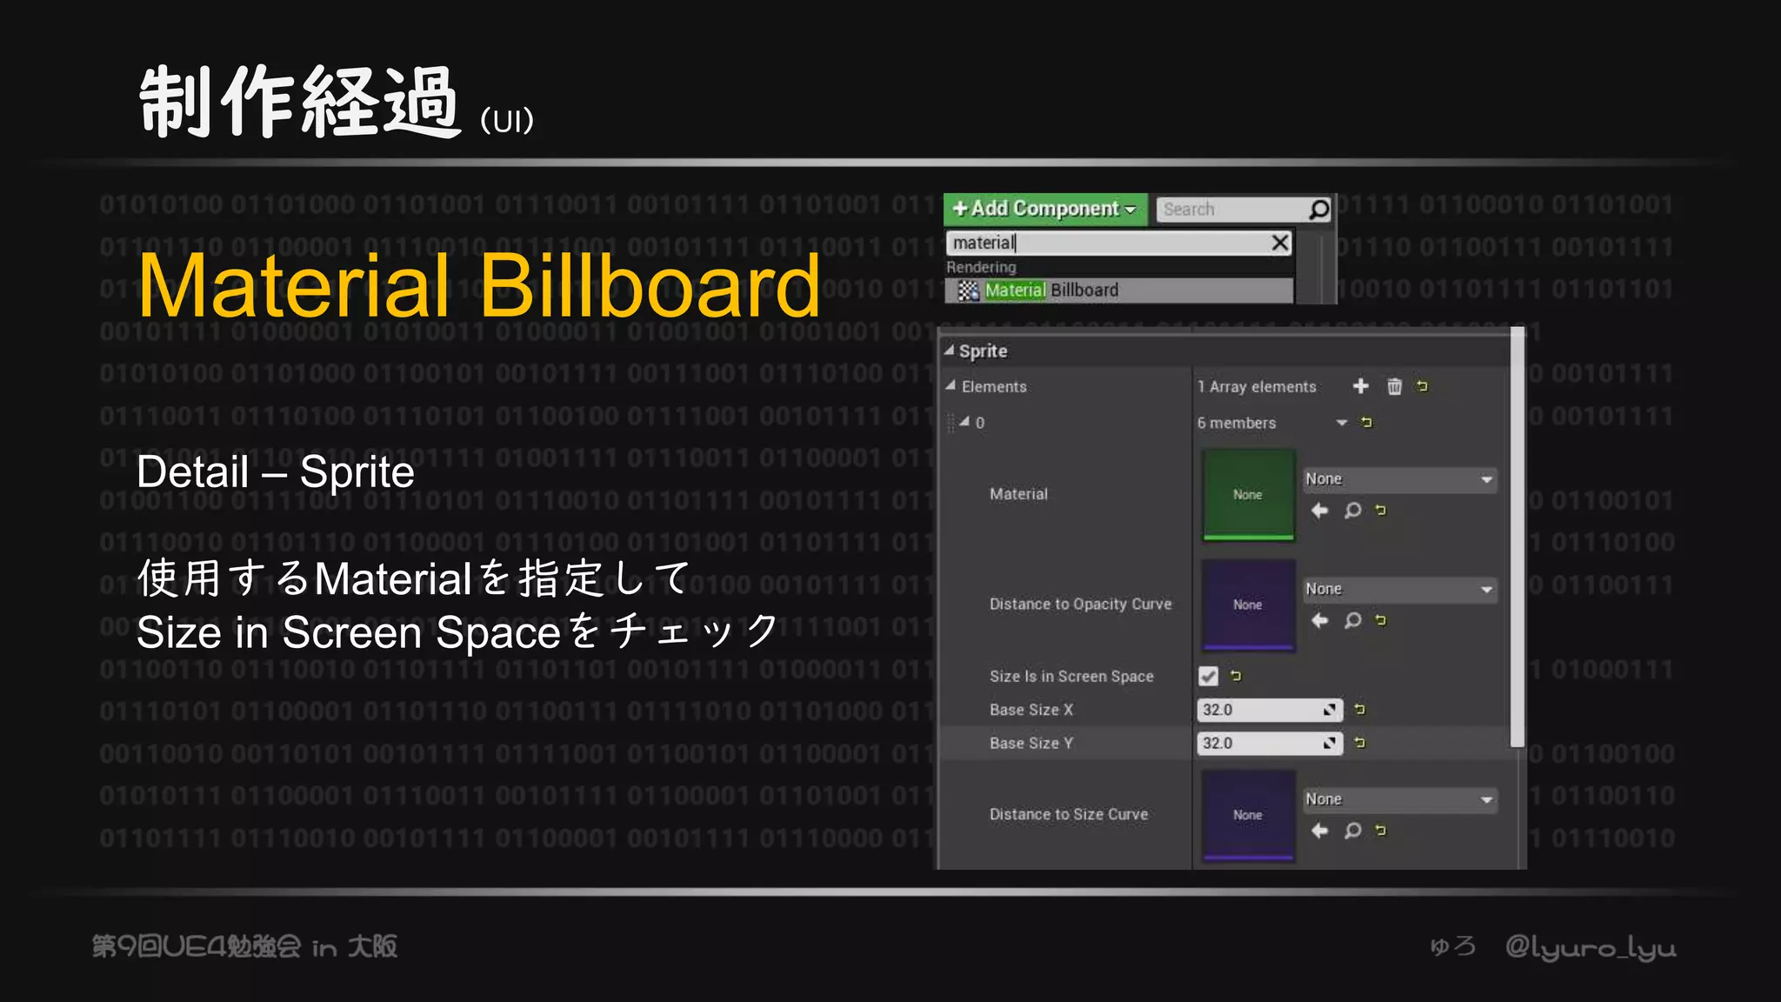Collapse the Elements array
This screenshot has height=1002, width=1781.
[951, 385]
